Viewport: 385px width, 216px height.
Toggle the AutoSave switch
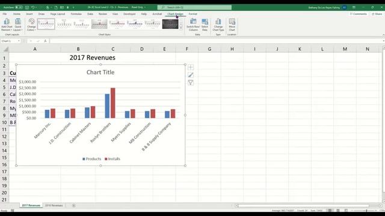pyautogui.click(x=19, y=7)
